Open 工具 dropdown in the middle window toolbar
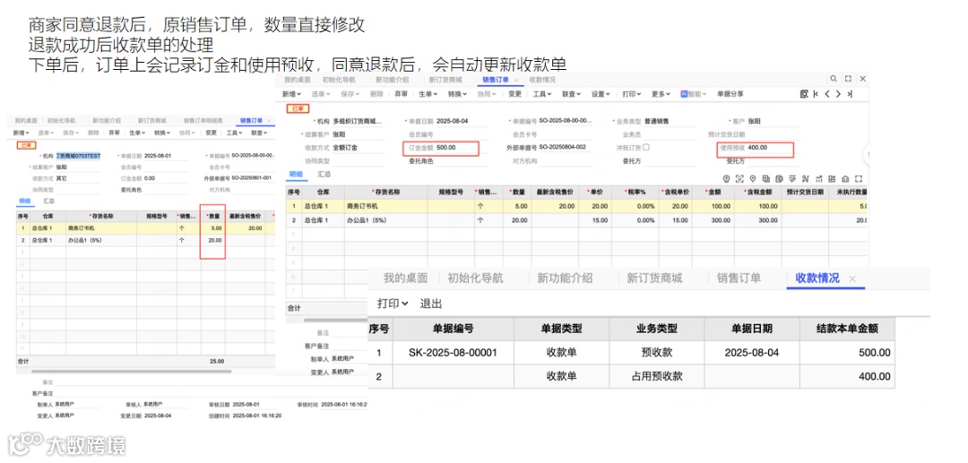Screen dimensions: 968x463 (542, 94)
